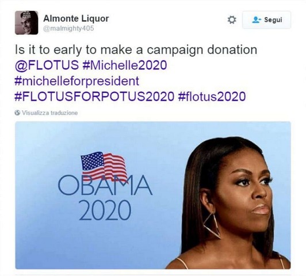Click the OBAMA text in the picture

tap(105, 185)
